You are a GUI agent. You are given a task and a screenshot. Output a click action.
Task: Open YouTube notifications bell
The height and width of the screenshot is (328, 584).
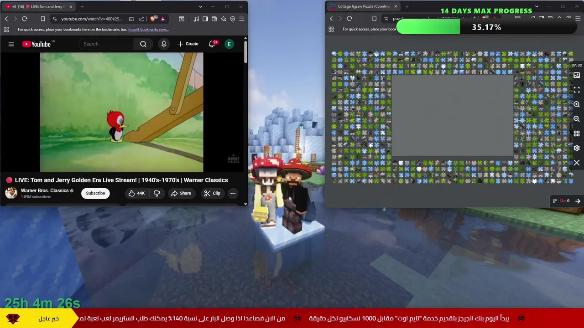(212, 44)
